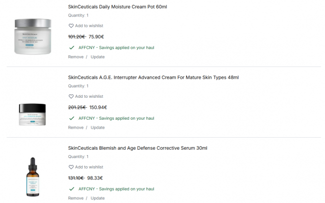Click heart icon for Blemish Defense Serum
The height and width of the screenshot is (203, 325).
(71, 167)
